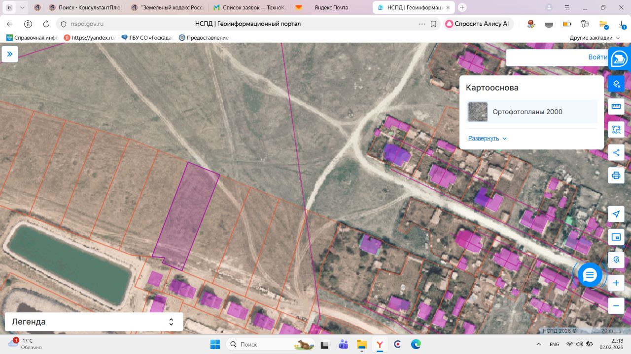This screenshot has width=631, height=354.
Task: Click the Войти login button
Action: 597,57
